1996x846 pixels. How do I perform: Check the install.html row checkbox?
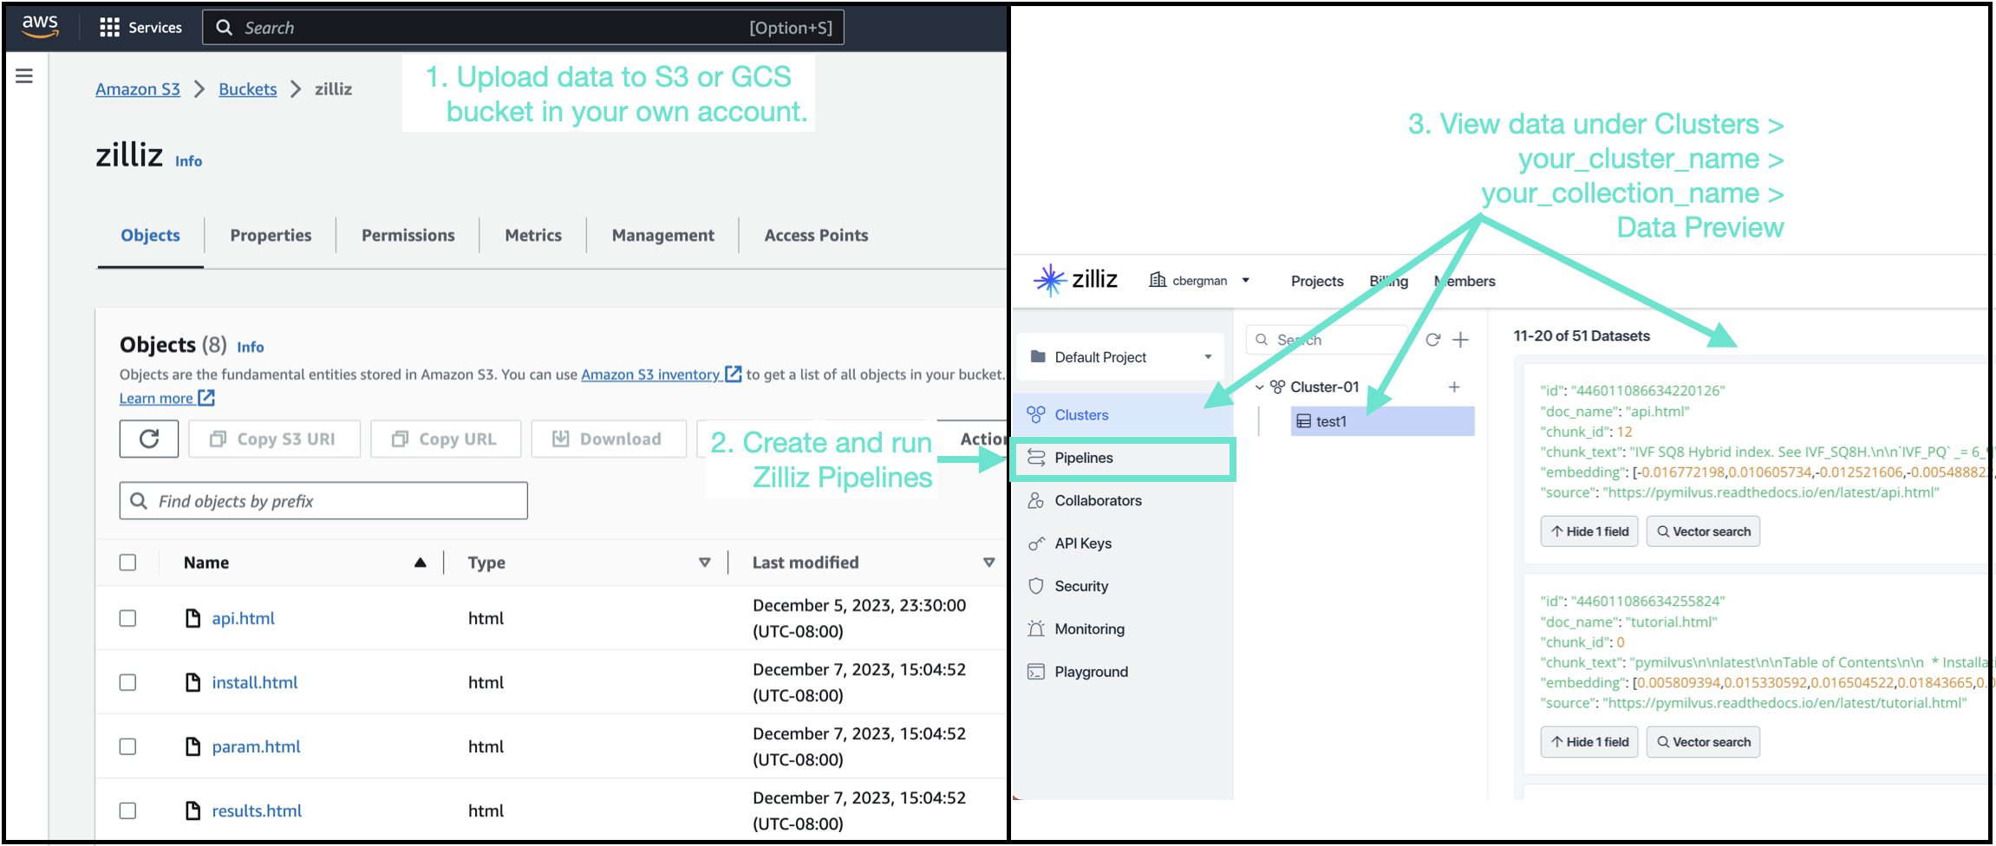coord(127,682)
